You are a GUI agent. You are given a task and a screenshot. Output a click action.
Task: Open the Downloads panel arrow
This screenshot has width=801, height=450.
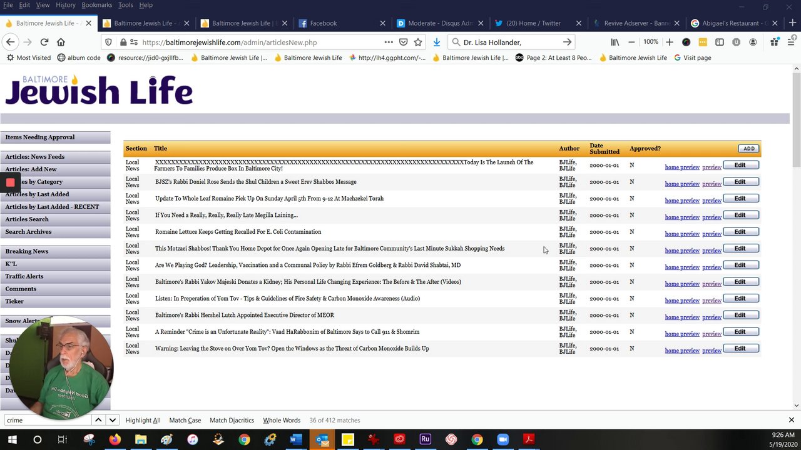pyautogui.click(x=437, y=42)
